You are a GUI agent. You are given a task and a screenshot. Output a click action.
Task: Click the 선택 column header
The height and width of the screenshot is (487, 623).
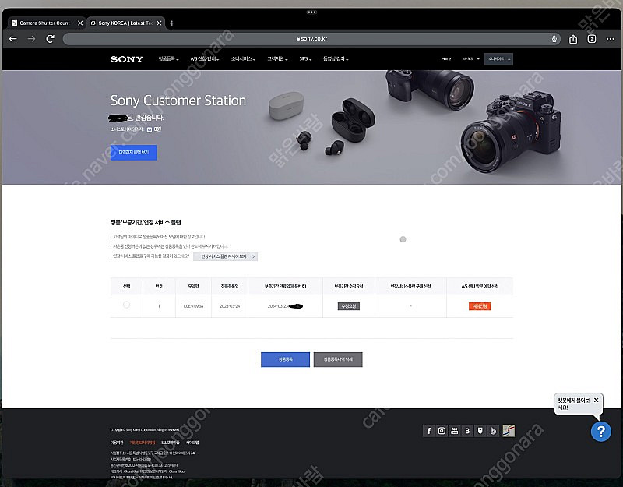click(126, 286)
